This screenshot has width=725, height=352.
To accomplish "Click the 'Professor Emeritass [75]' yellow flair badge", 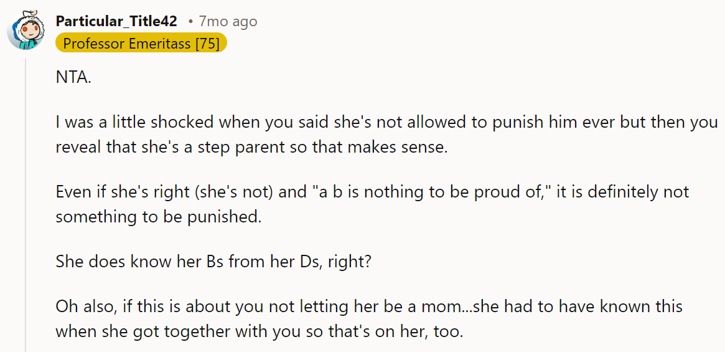I will tap(141, 43).
